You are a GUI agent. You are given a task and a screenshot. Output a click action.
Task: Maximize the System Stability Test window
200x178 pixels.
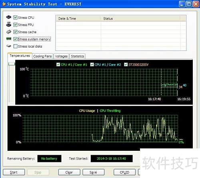click(x=189, y=4)
